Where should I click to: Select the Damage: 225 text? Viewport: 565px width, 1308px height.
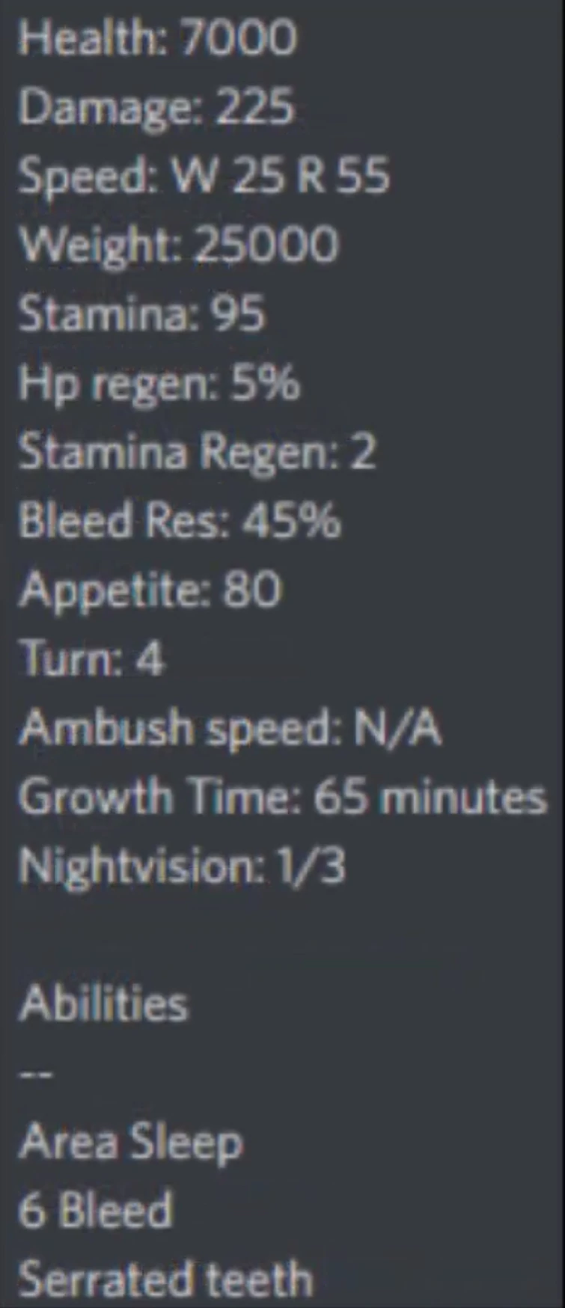[156, 107]
